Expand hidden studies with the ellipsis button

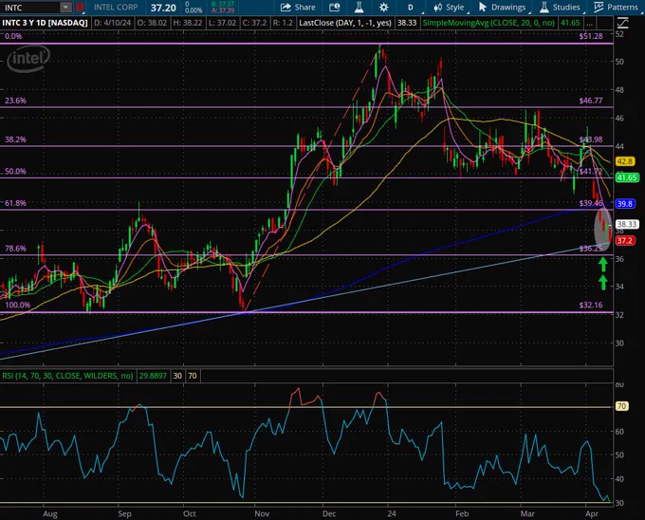tap(590, 23)
